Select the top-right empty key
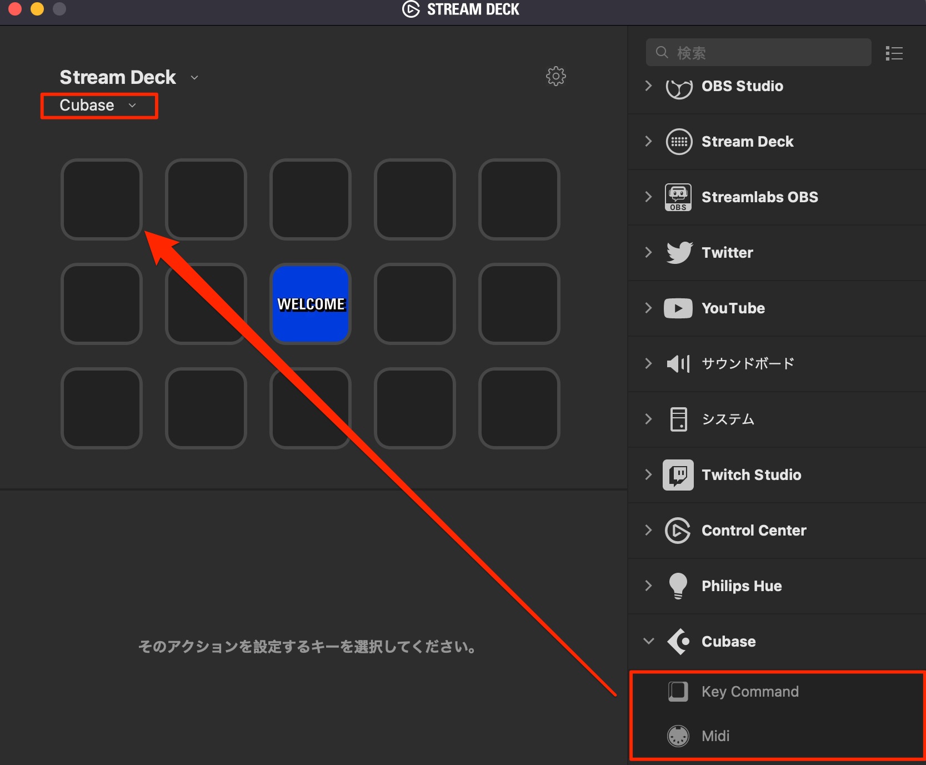 coord(519,199)
